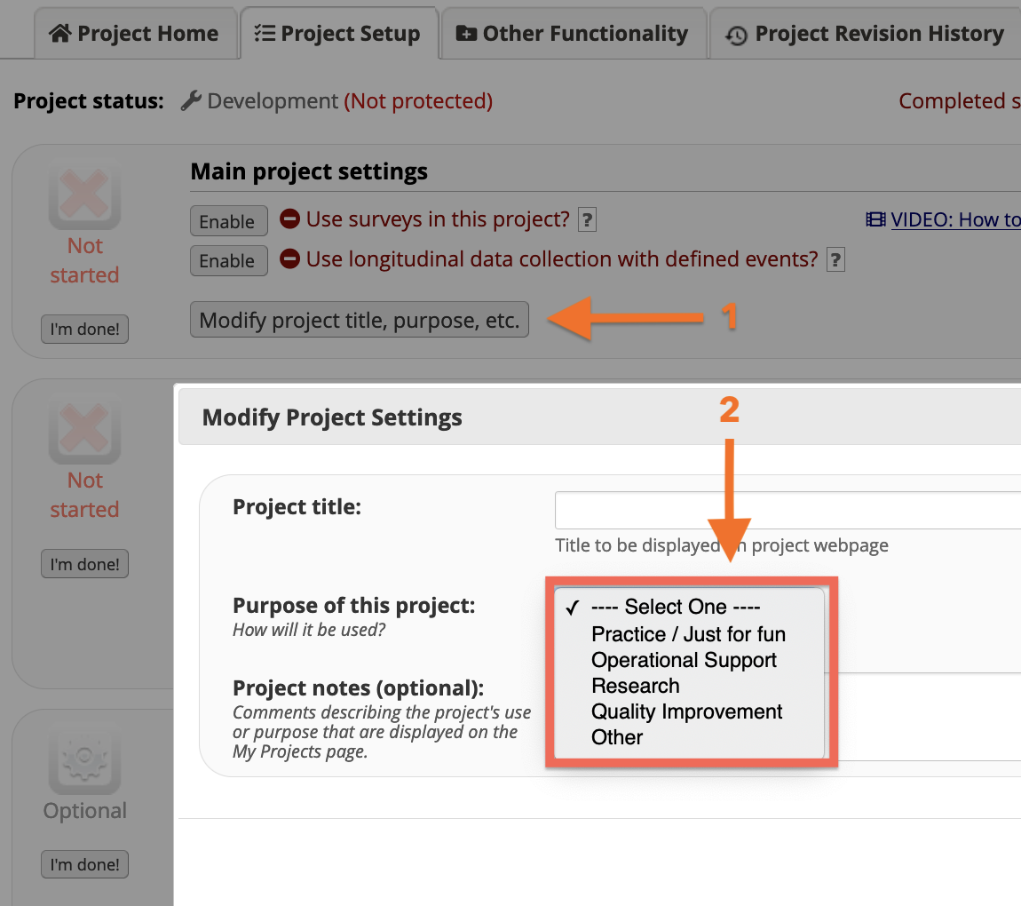Screen dimensions: 1021x906
Task: Enable longitudinal data collection with defined events
Action: click(228, 261)
